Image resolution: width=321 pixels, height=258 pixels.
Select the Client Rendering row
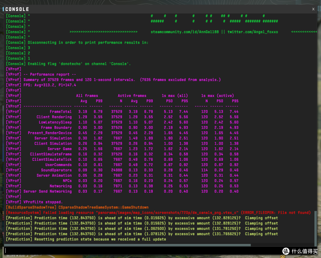click(122, 117)
